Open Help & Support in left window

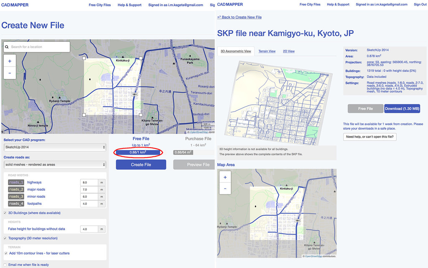(130, 5)
